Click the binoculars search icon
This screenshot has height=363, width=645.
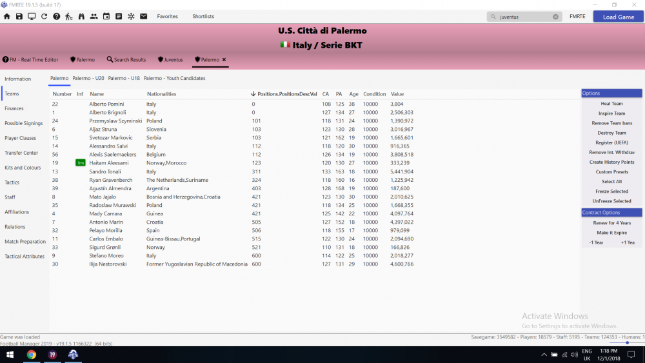(x=81, y=16)
